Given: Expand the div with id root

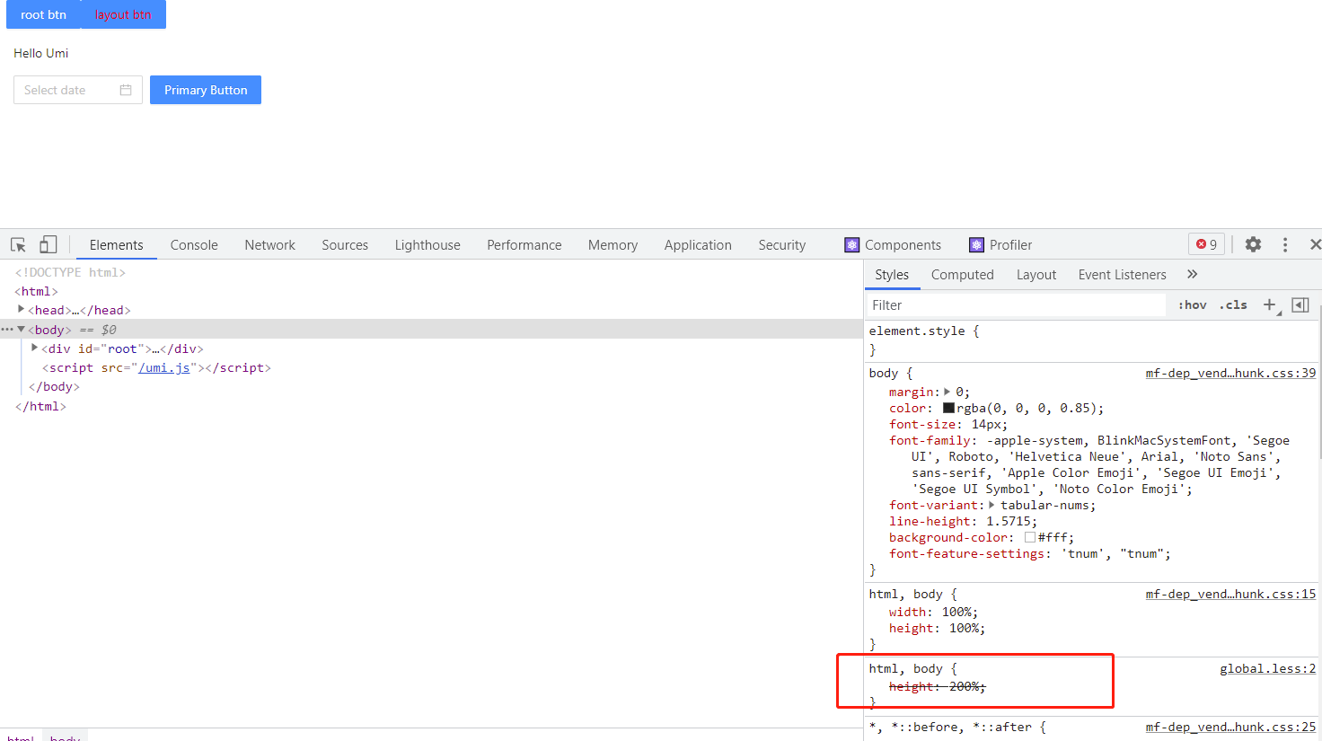Looking at the screenshot, I should pos(34,348).
